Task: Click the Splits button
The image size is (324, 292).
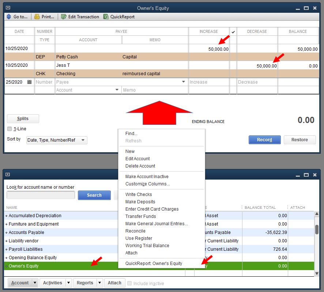Action: coord(23,118)
